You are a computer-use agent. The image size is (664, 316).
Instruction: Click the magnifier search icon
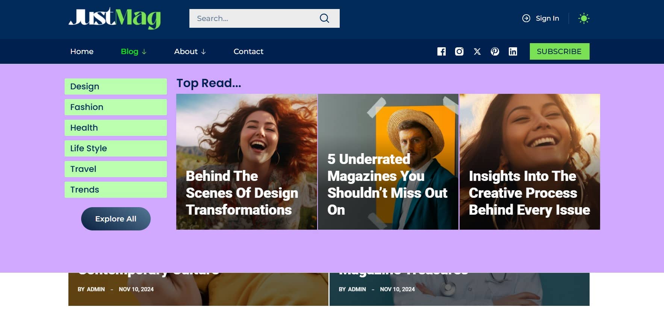point(324,18)
